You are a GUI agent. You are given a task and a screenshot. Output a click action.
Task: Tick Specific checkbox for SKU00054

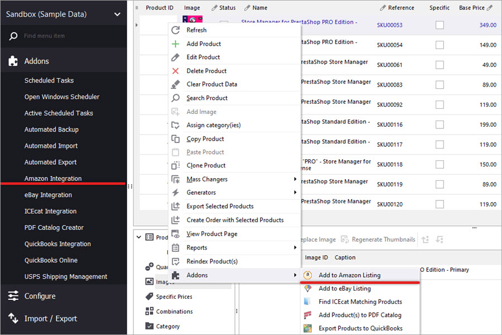(440, 45)
